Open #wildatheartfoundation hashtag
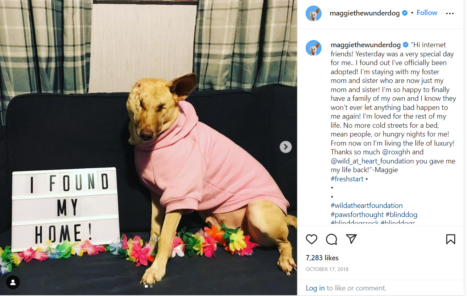Screen dimensions: 467x296 366,206
